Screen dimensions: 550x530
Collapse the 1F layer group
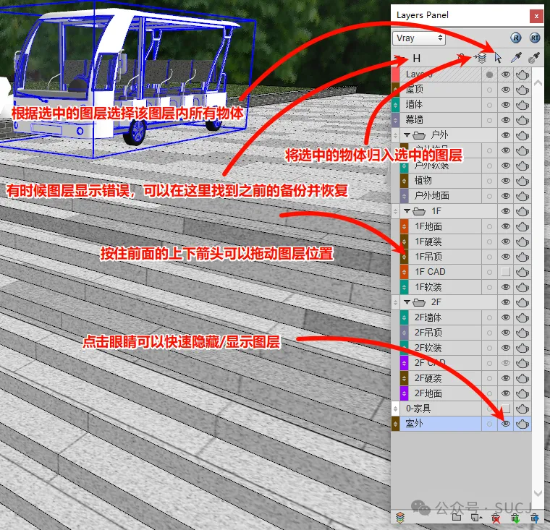pyautogui.click(x=407, y=211)
